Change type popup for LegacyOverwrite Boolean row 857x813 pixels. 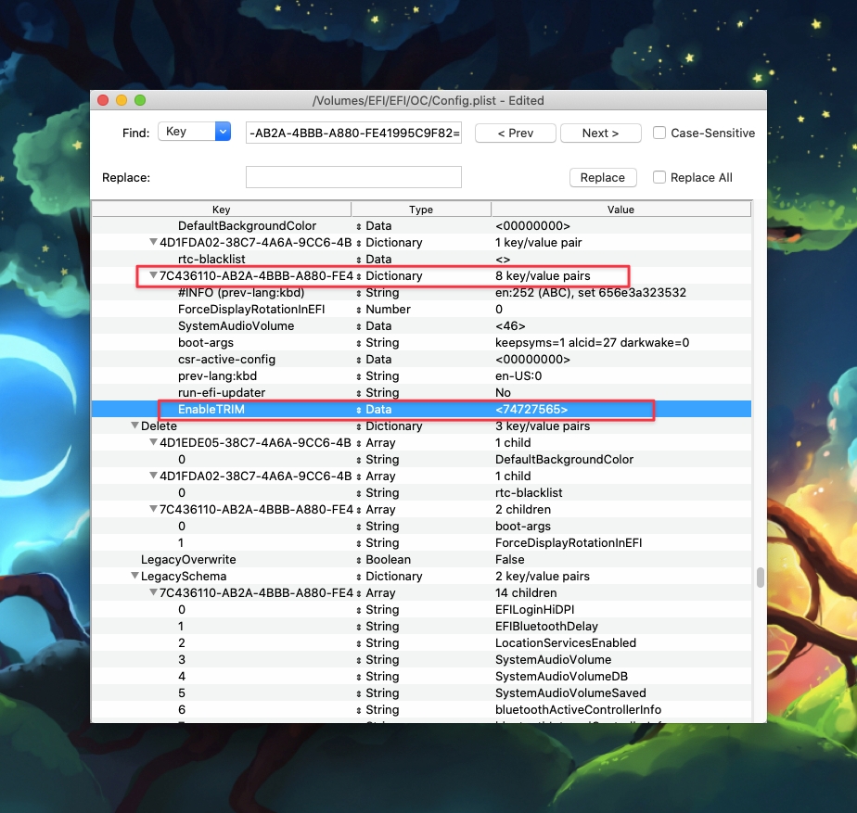[359, 560]
